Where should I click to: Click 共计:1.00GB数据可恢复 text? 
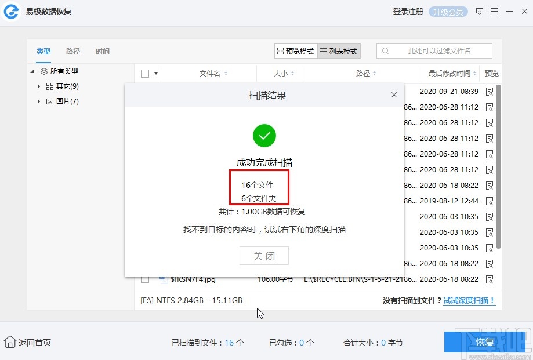click(262, 212)
